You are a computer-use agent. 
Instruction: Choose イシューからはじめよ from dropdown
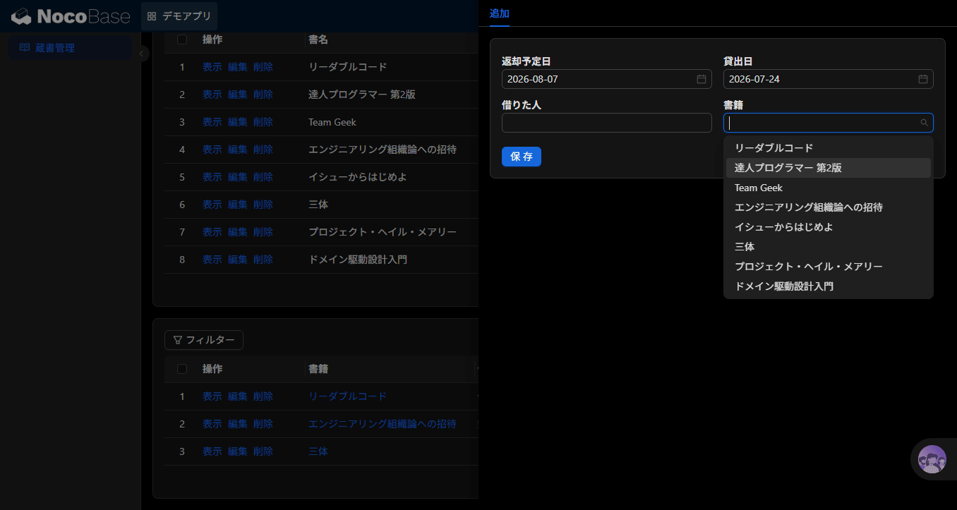tap(829, 227)
